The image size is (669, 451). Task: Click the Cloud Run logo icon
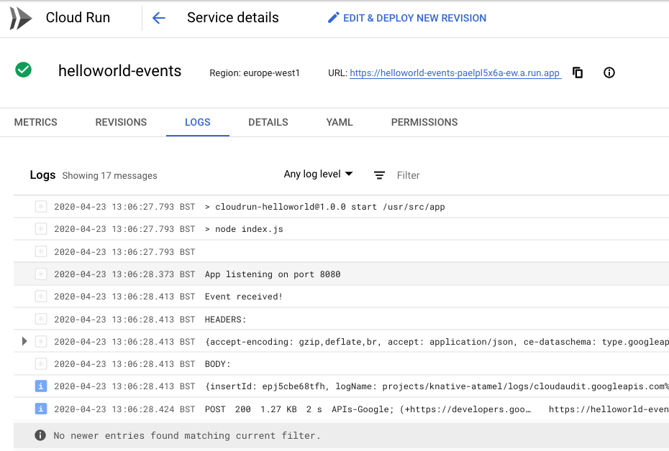coord(20,18)
